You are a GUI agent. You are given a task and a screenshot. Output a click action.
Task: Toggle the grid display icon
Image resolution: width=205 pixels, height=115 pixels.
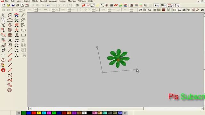[x=111, y=5]
